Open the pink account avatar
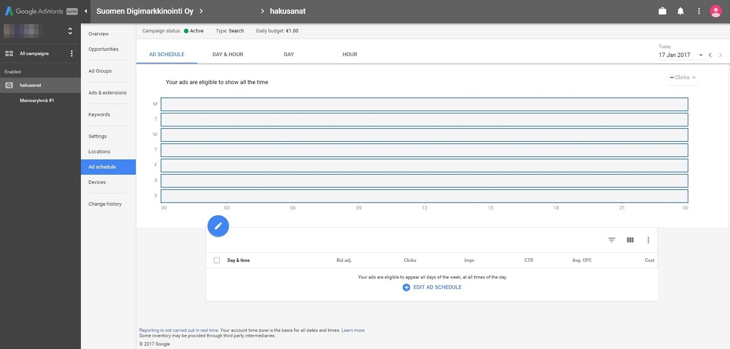The image size is (730, 349). coord(716,11)
